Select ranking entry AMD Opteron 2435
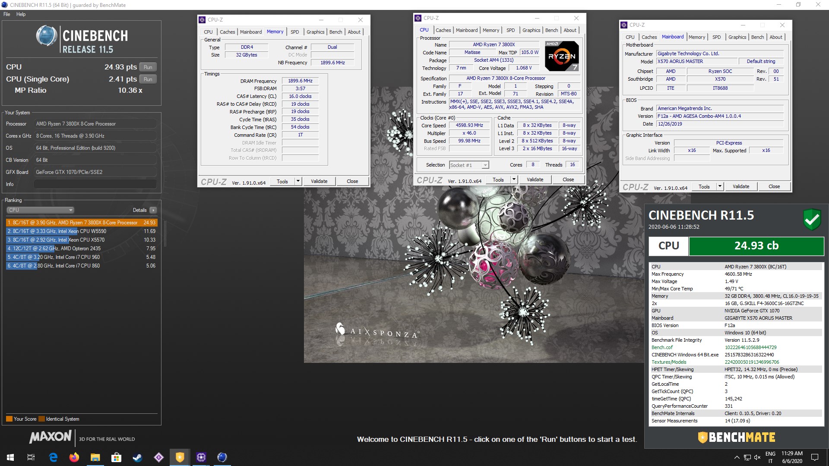 [x=82, y=249]
